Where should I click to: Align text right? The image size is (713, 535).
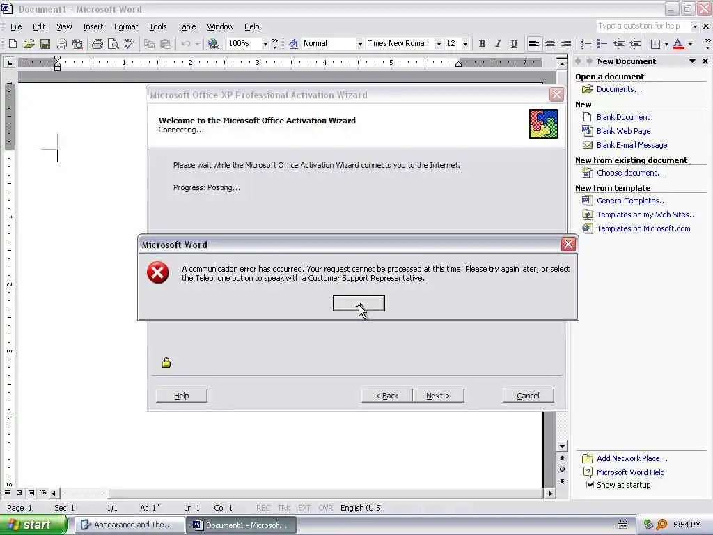(x=565, y=44)
